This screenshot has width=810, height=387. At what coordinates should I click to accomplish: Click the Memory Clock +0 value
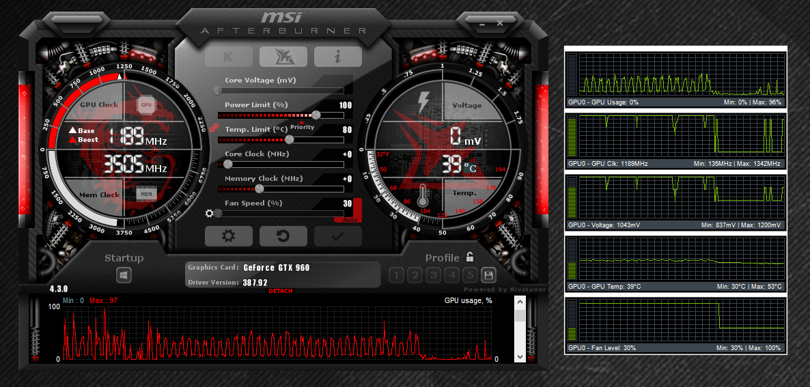pos(347,179)
